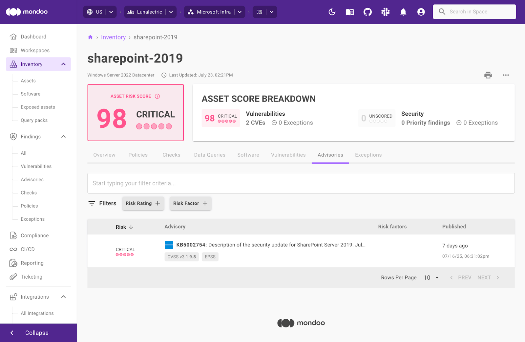Open the user account profile icon
The image size is (525, 342).
pos(421,11)
